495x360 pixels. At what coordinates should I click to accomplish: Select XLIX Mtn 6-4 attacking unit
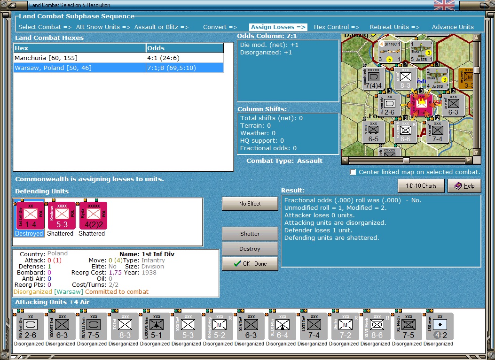point(282,326)
